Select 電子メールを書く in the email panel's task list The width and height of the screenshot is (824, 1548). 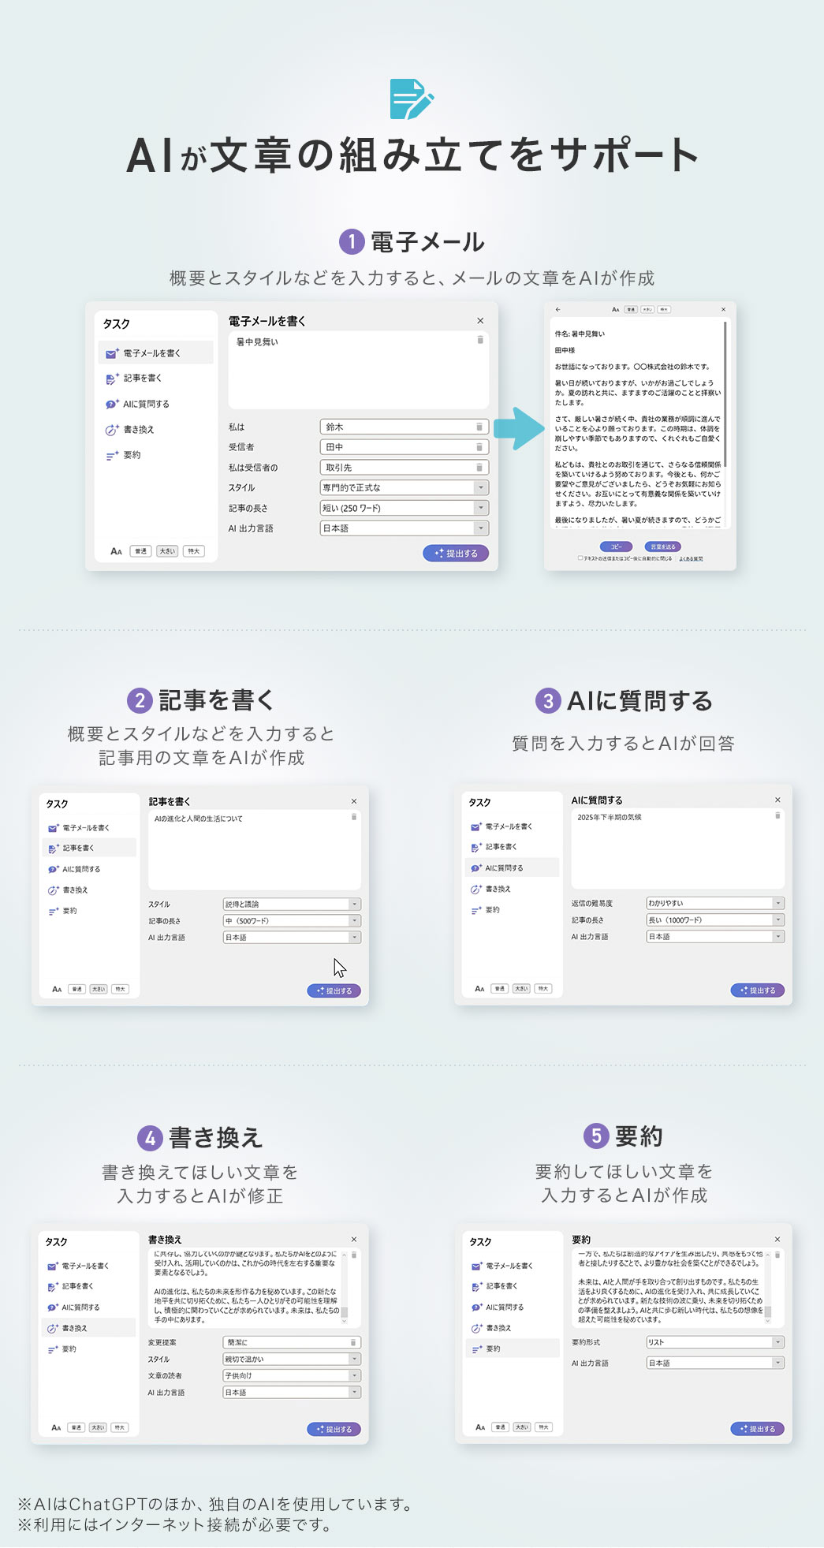[155, 352]
